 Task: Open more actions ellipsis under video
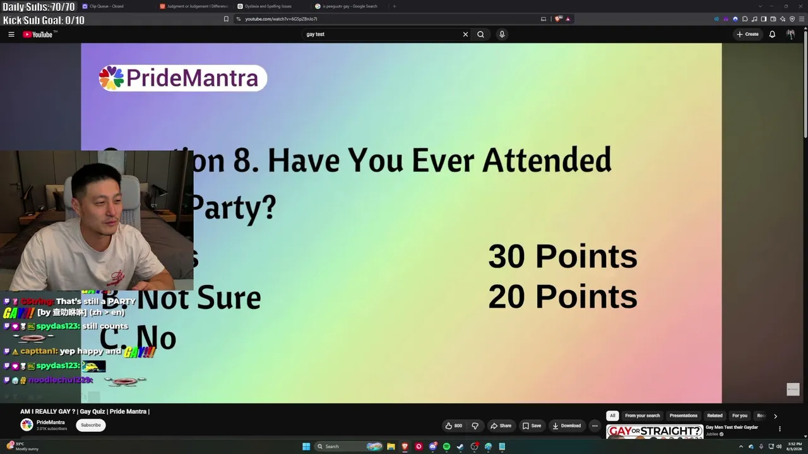(595, 426)
